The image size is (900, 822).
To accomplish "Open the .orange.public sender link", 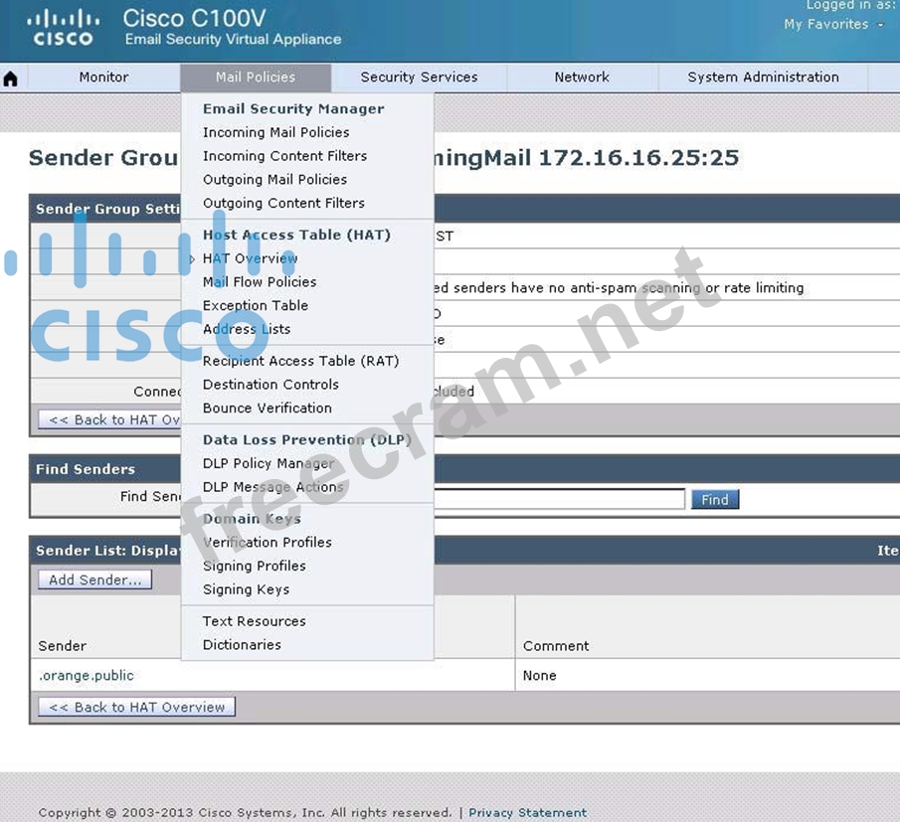I will coord(87,676).
